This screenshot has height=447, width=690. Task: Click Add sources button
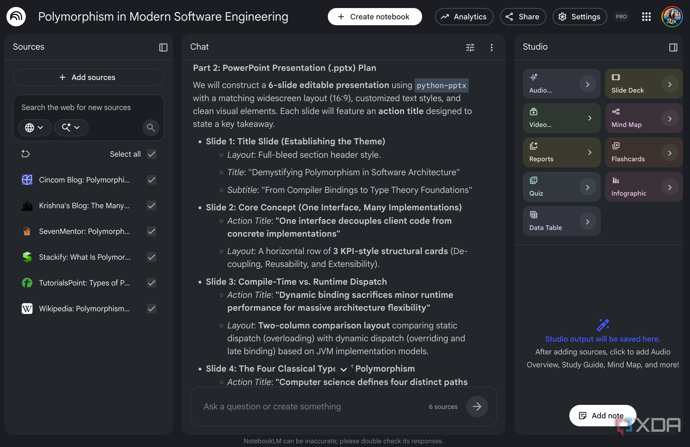[88, 77]
